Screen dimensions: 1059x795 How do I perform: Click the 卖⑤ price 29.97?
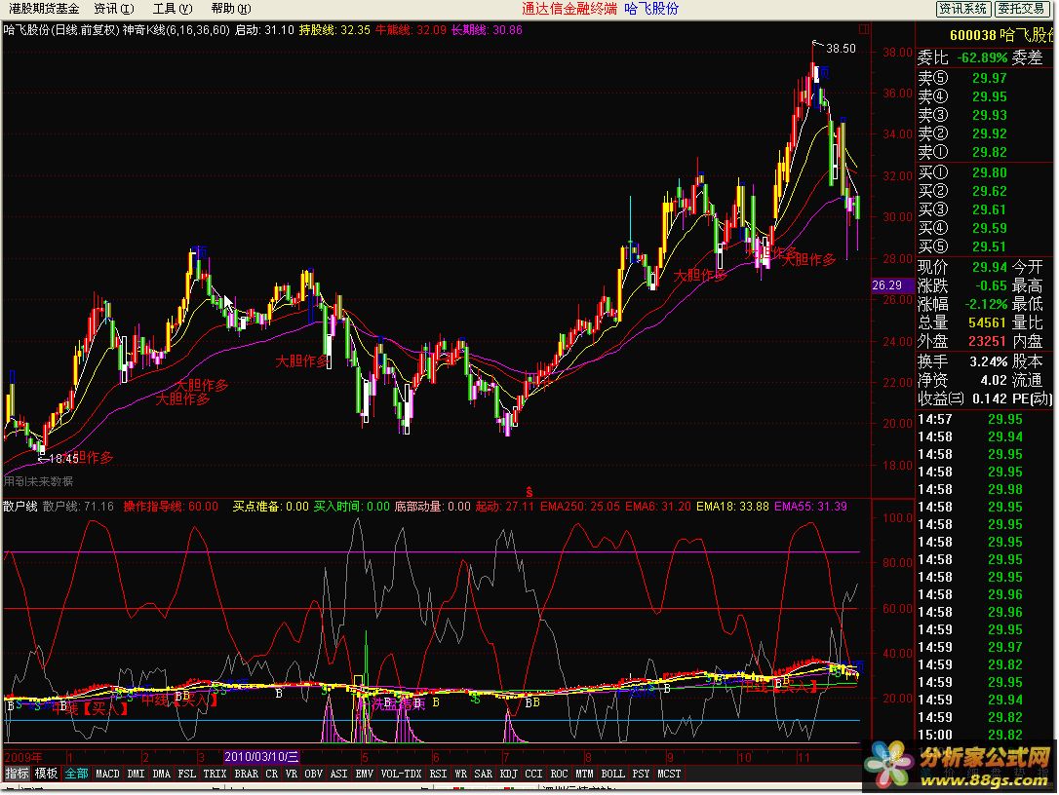tap(990, 78)
